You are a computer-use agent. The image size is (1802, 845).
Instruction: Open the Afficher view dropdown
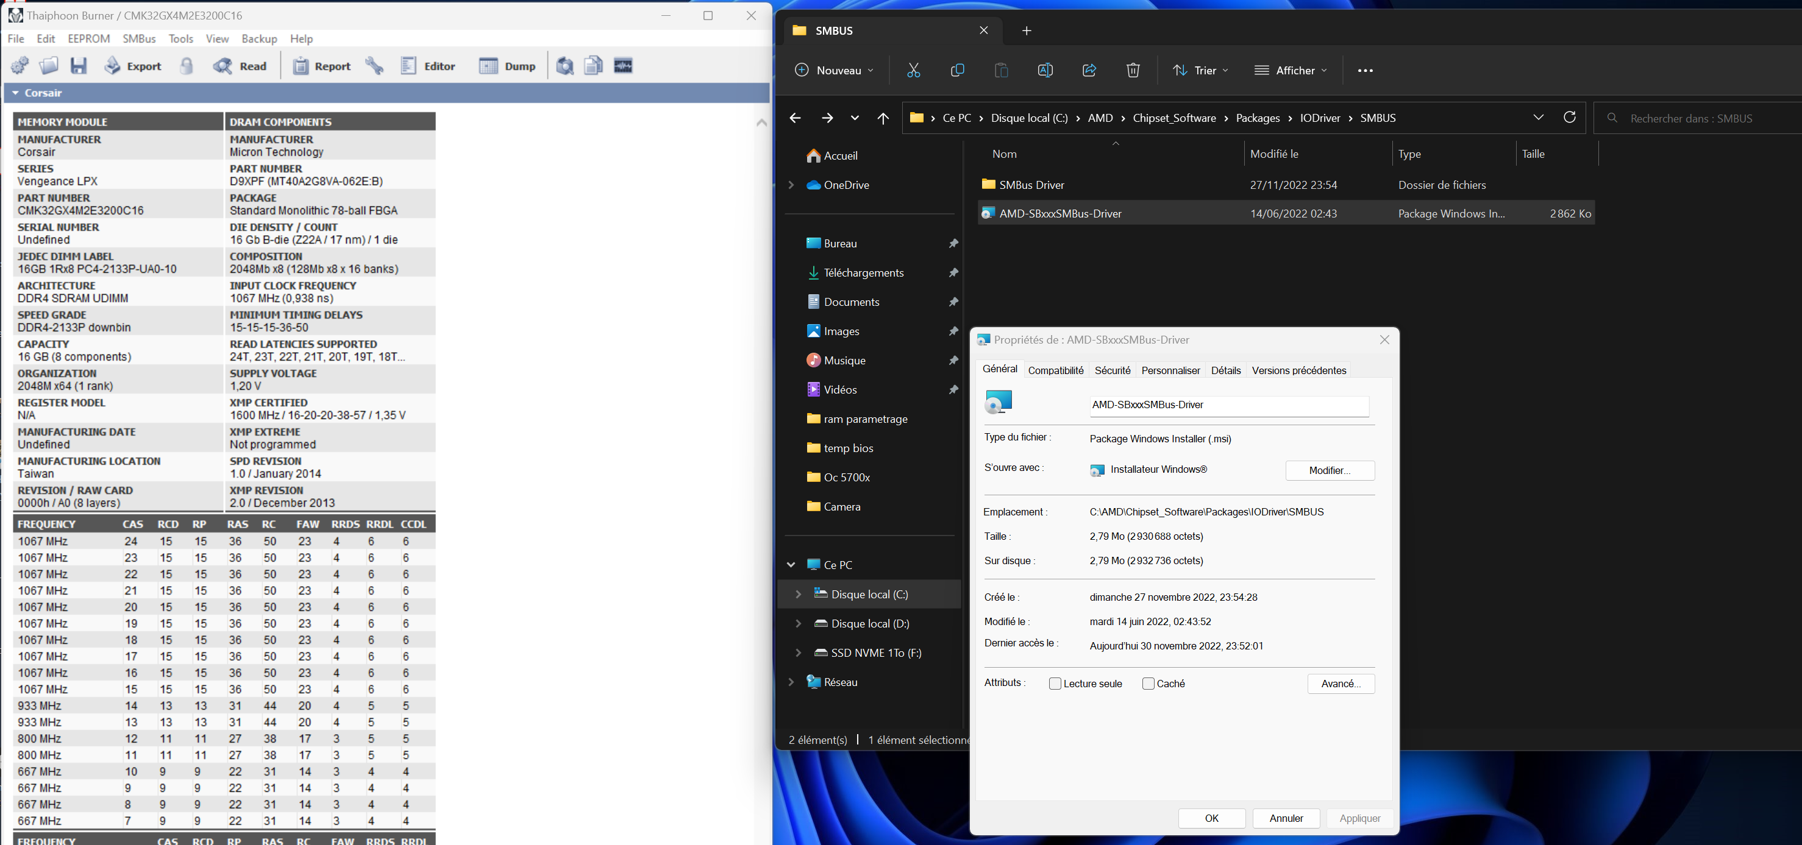pos(1290,70)
